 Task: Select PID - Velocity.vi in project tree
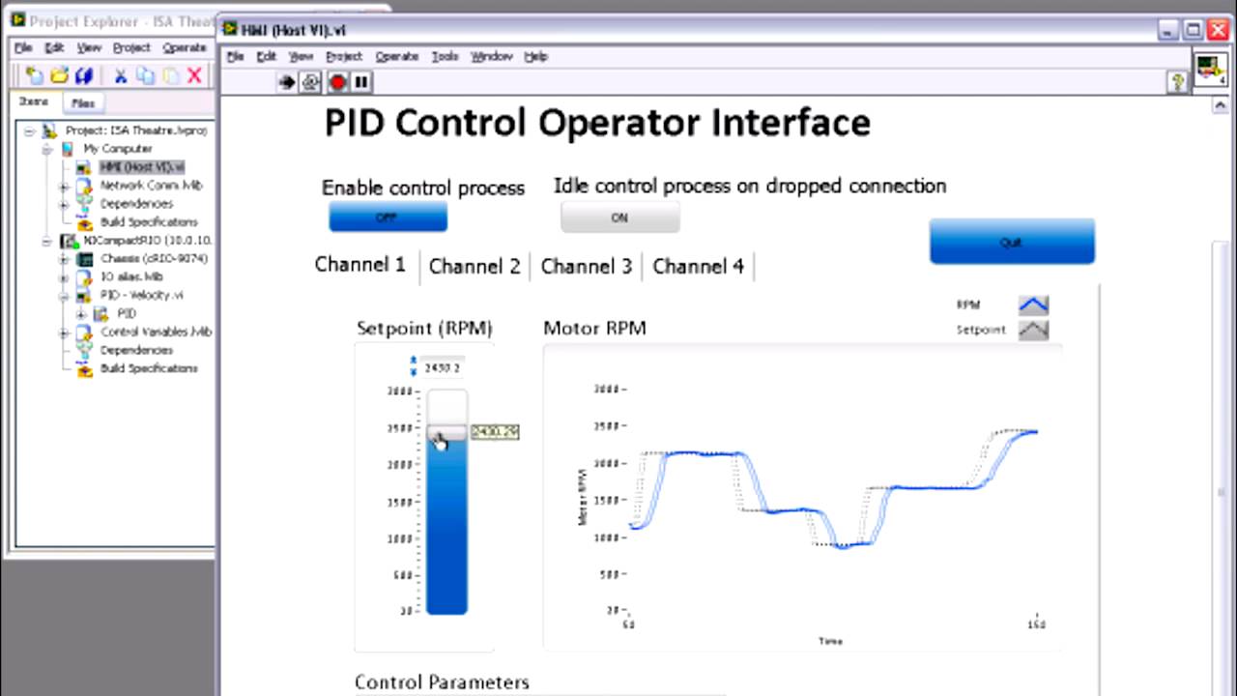click(x=142, y=296)
